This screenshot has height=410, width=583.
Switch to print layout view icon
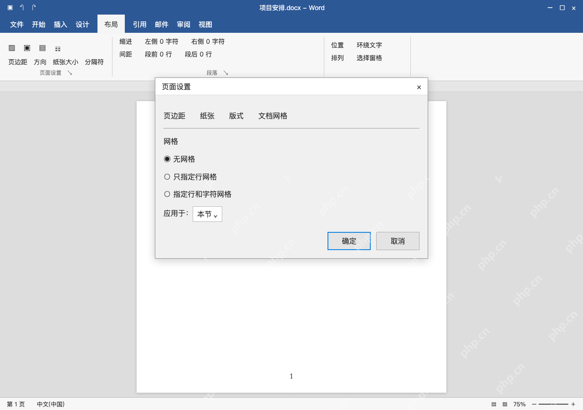pos(494,404)
